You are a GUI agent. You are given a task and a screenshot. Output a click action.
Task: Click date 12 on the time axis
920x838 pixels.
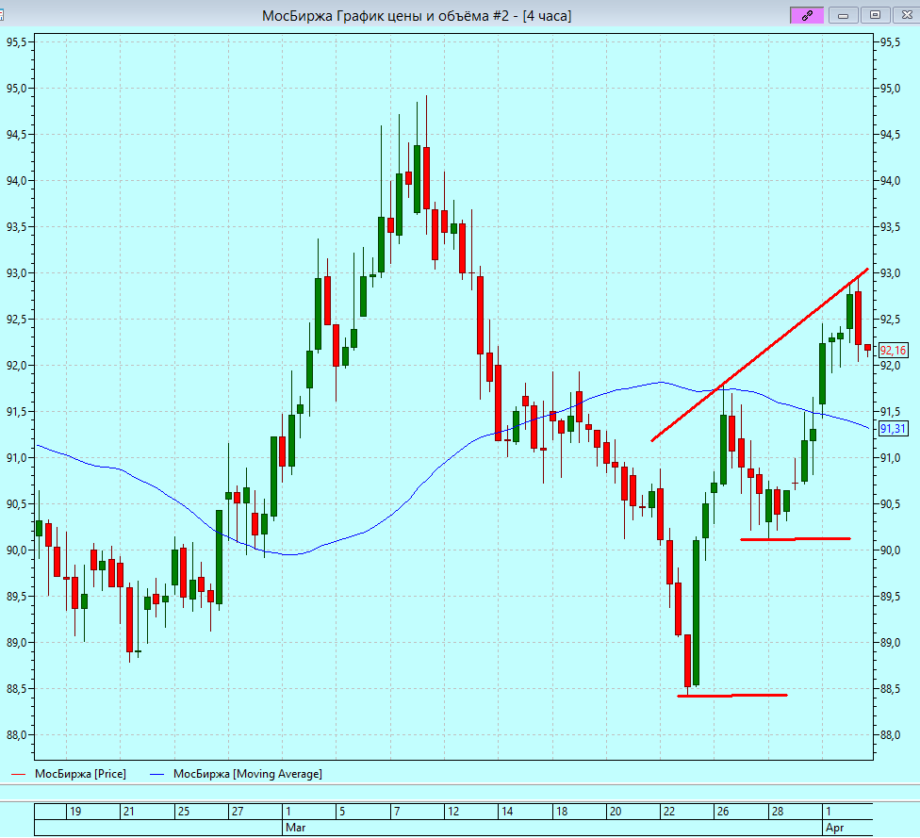click(453, 812)
